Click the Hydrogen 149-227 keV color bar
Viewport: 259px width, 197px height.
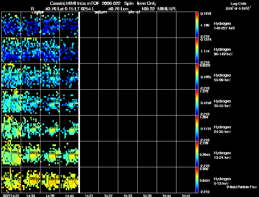pos(197,25)
